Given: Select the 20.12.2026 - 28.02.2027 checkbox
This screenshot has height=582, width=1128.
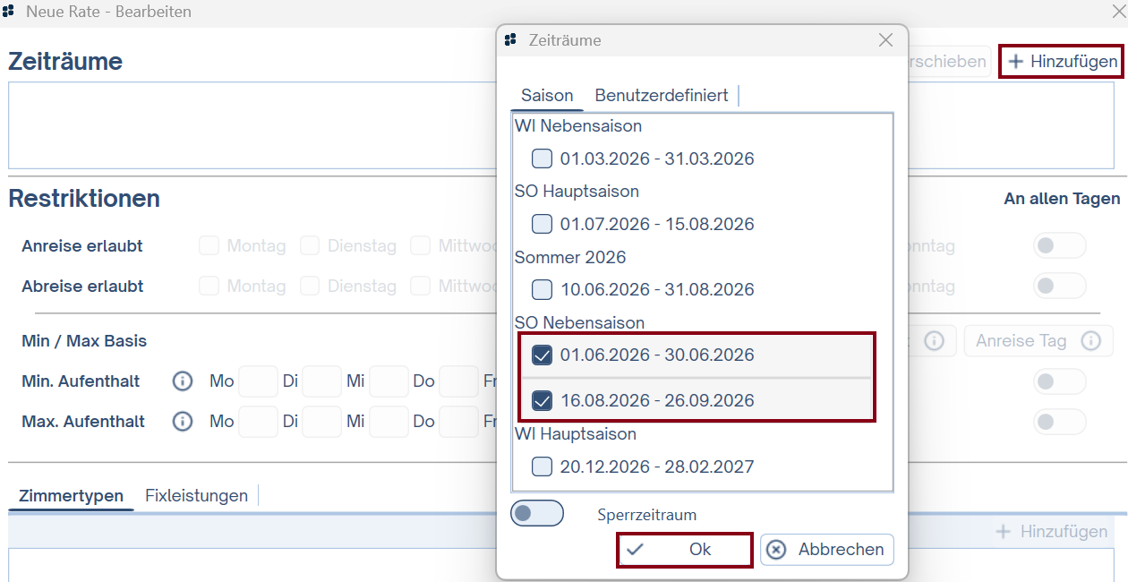Looking at the screenshot, I should [543, 466].
